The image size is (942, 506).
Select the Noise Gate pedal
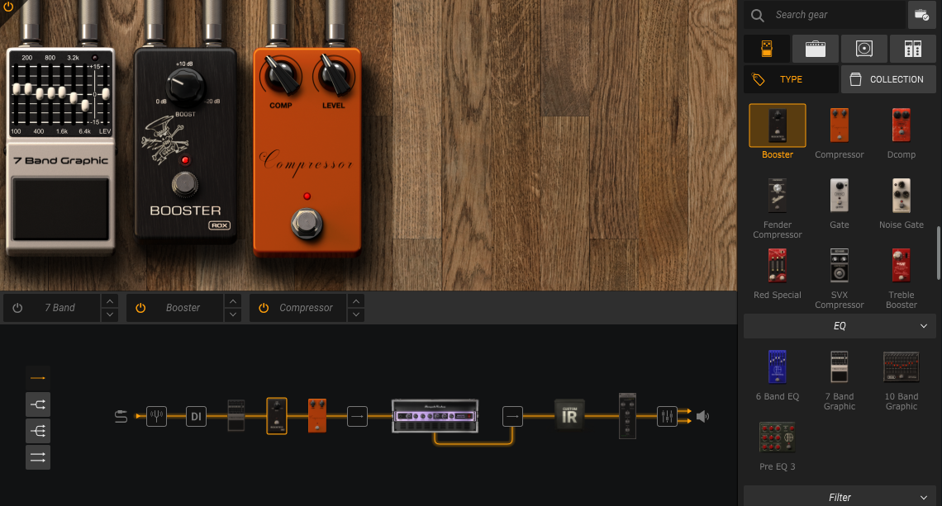click(x=902, y=203)
